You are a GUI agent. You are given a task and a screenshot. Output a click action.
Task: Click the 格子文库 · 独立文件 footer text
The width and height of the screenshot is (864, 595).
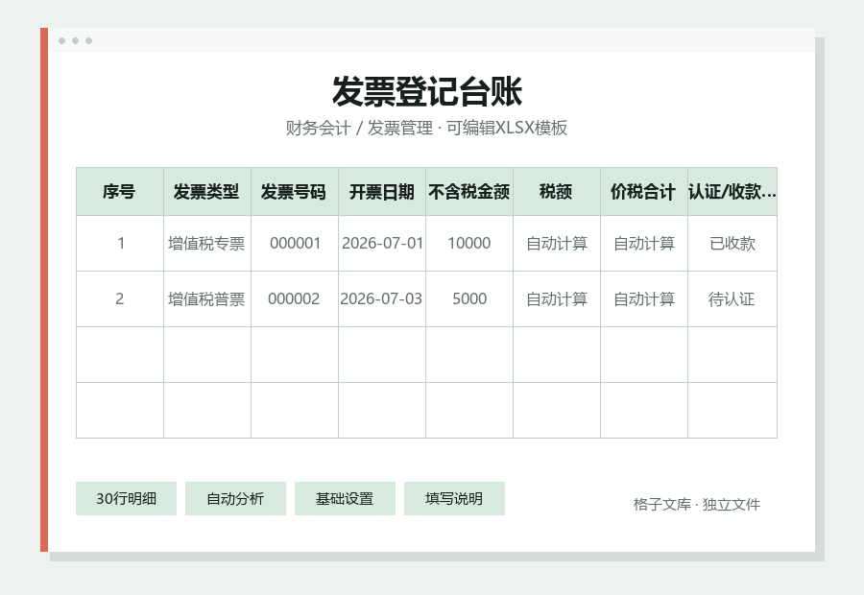coord(697,505)
